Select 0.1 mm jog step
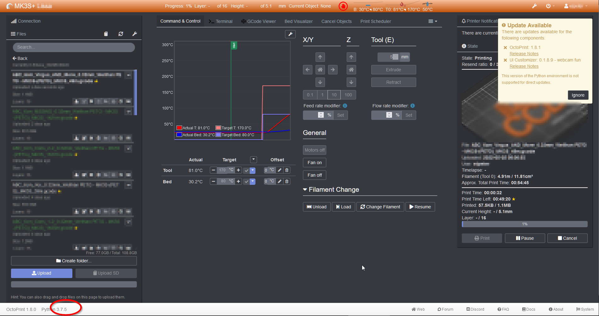This screenshot has height=316, width=599. click(310, 95)
